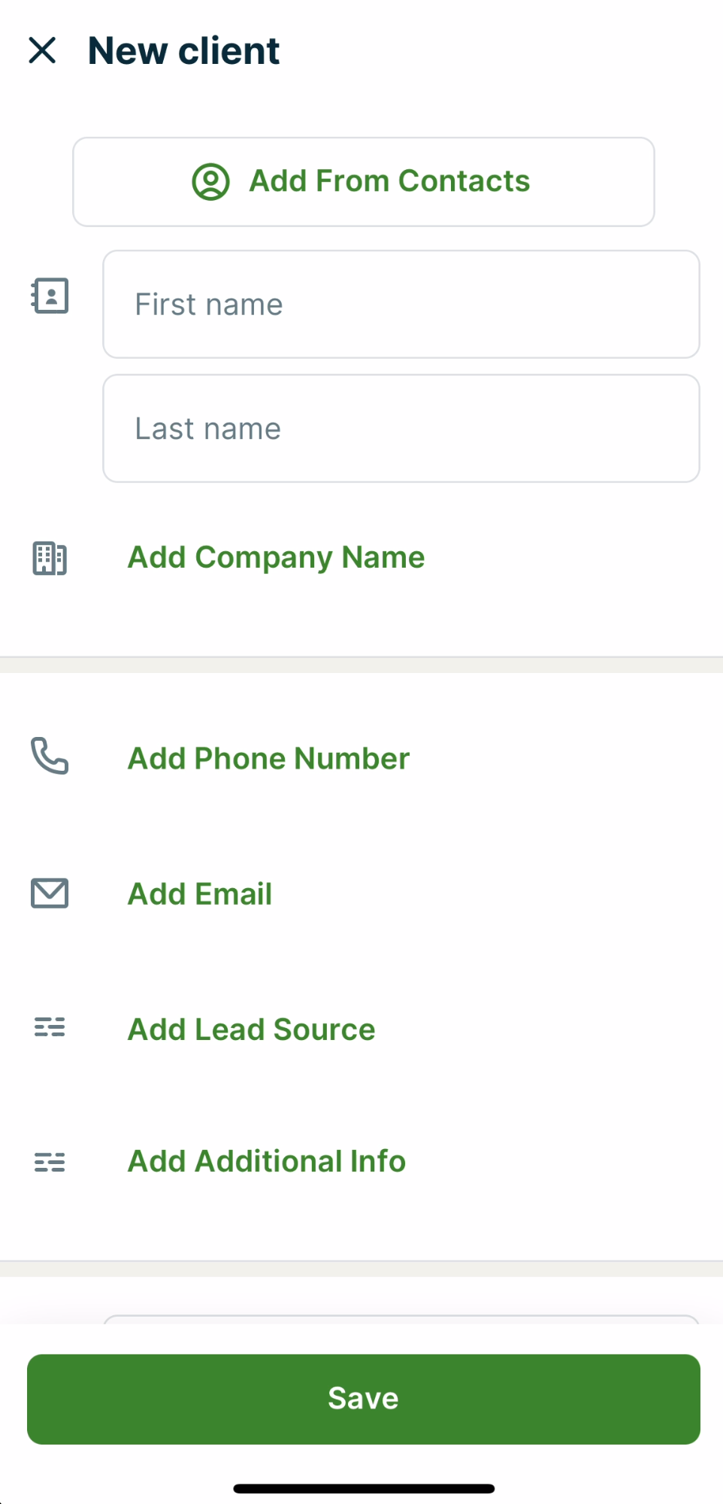Choose Add Phone Number
Viewport: 723px width, 1504px height.
coord(268,759)
